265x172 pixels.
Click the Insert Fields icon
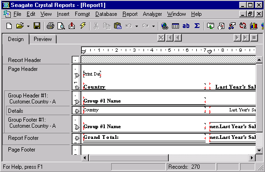(x=175, y=26)
